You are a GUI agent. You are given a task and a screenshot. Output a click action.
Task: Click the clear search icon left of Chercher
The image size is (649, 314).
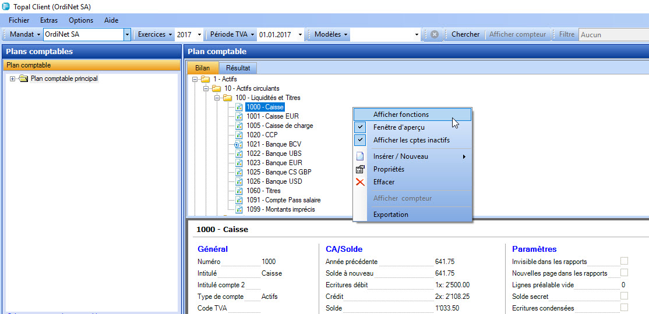click(x=435, y=35)
